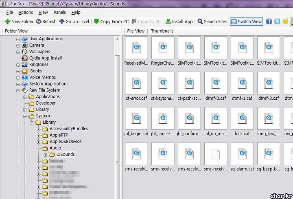293x199 pixels.
Task: Select the jbl_cancel file icon
Action: pos(163,118)
